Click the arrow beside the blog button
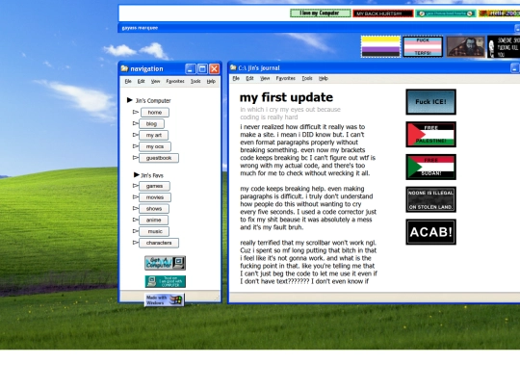520x390 pixels. point(136,123)
